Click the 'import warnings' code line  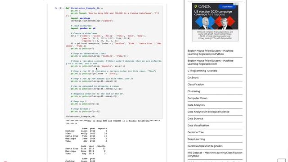click(80, 18)
